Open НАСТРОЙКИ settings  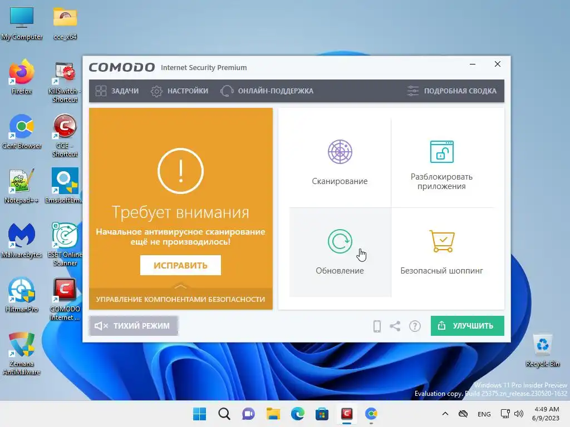pos(180,91)
